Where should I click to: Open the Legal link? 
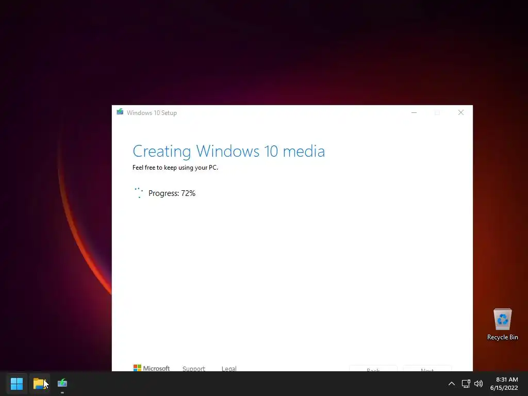229,368
